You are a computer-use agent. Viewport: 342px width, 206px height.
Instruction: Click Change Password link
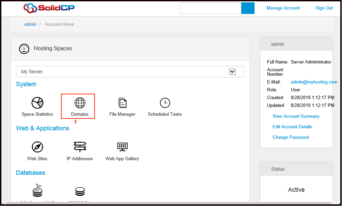[x=290, y=137]
